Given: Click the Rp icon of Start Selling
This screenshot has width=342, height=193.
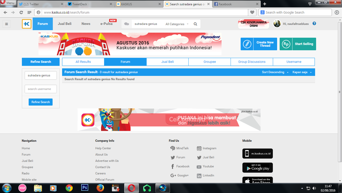Looking at the screenshot, I should pos(286,44).
